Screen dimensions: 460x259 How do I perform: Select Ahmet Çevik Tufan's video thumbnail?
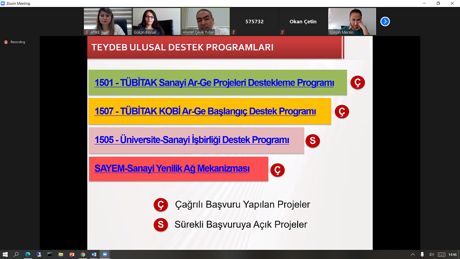205,22
